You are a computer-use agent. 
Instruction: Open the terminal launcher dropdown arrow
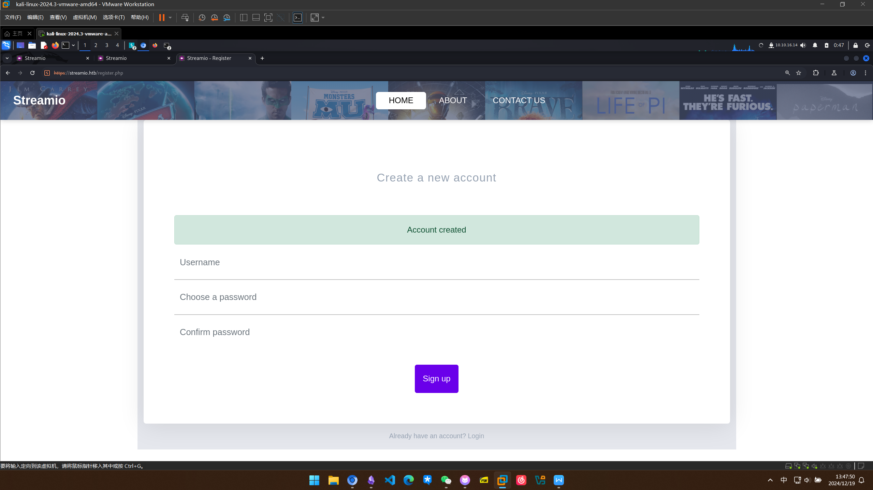[x=73, y=45]
